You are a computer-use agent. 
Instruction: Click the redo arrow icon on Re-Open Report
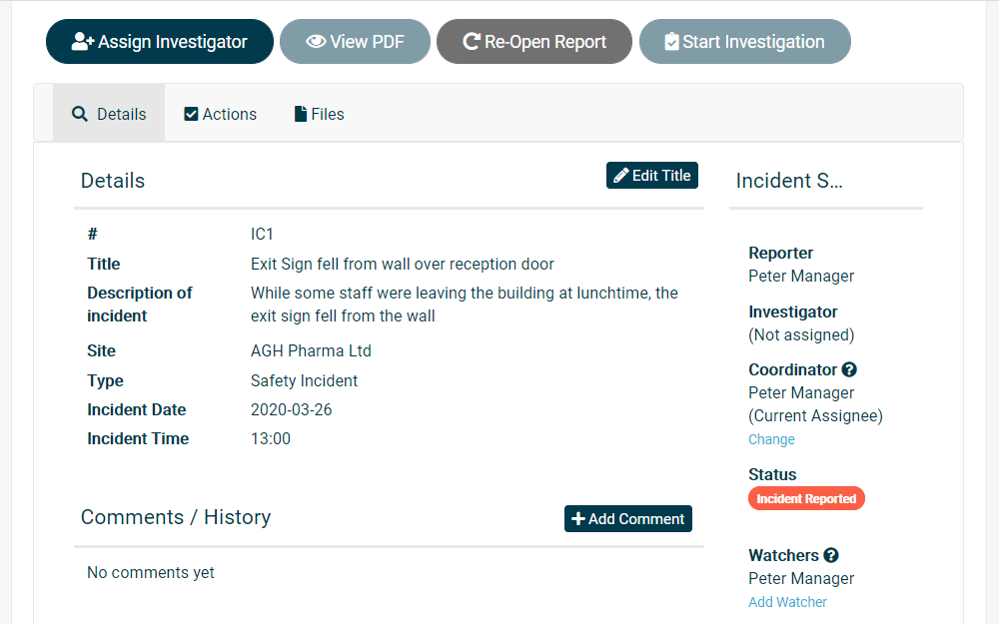click(x=471, y=41)
